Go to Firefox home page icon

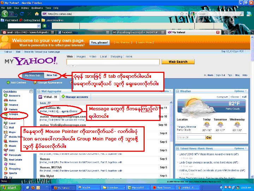(37, 14)
